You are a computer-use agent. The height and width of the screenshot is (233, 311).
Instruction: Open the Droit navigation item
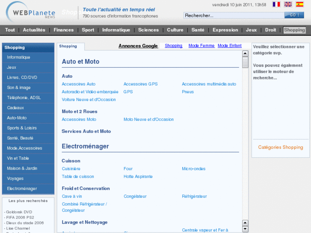(x=270, y=30)
